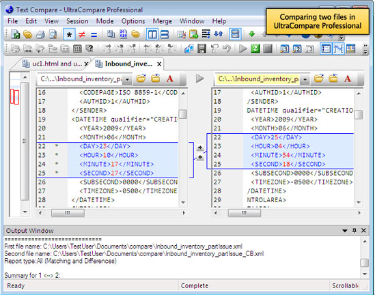
Task: Click red font A icon left pane
Action: point(170,79)
